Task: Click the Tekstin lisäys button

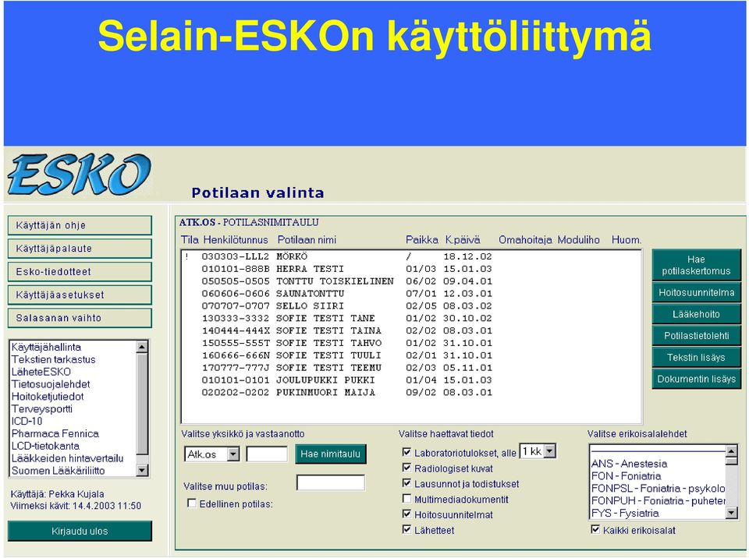Action: 696,357
